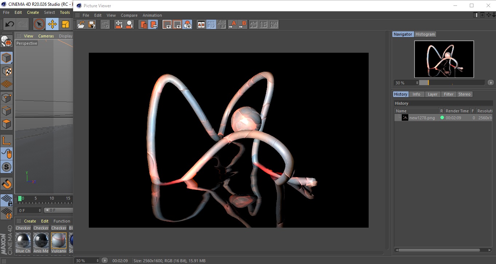496x264 pixels.
Task: Toggle the AB Compare split icon
Action: tap(201, 24)
